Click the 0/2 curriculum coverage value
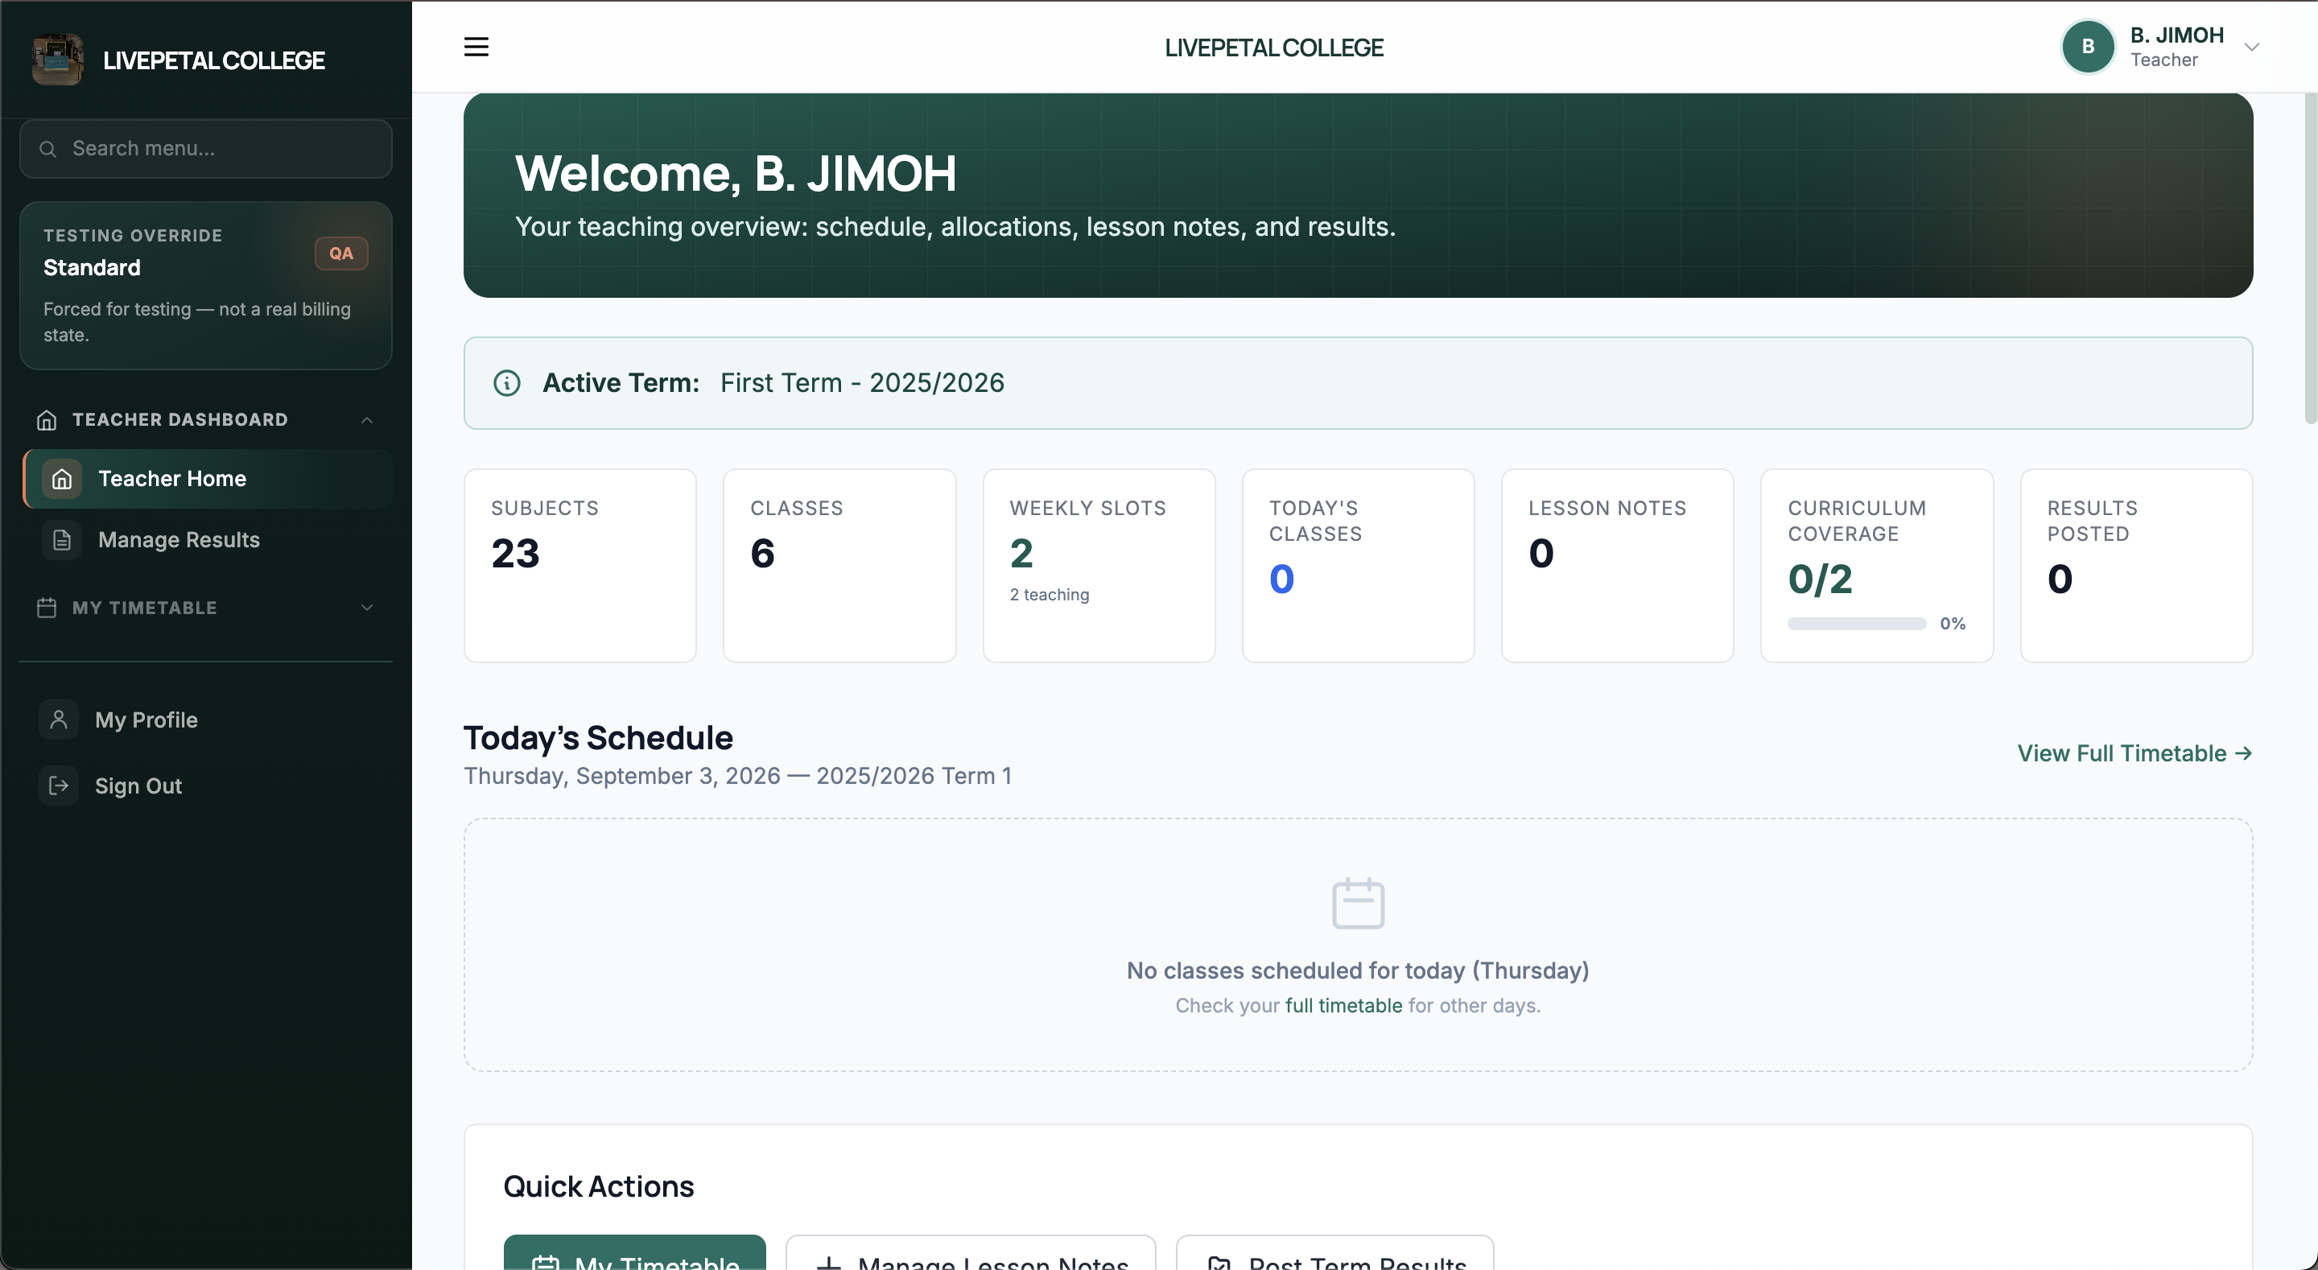Image resolution: width=2318 pixels, height=1270 pixels. tap(1820, 579)
